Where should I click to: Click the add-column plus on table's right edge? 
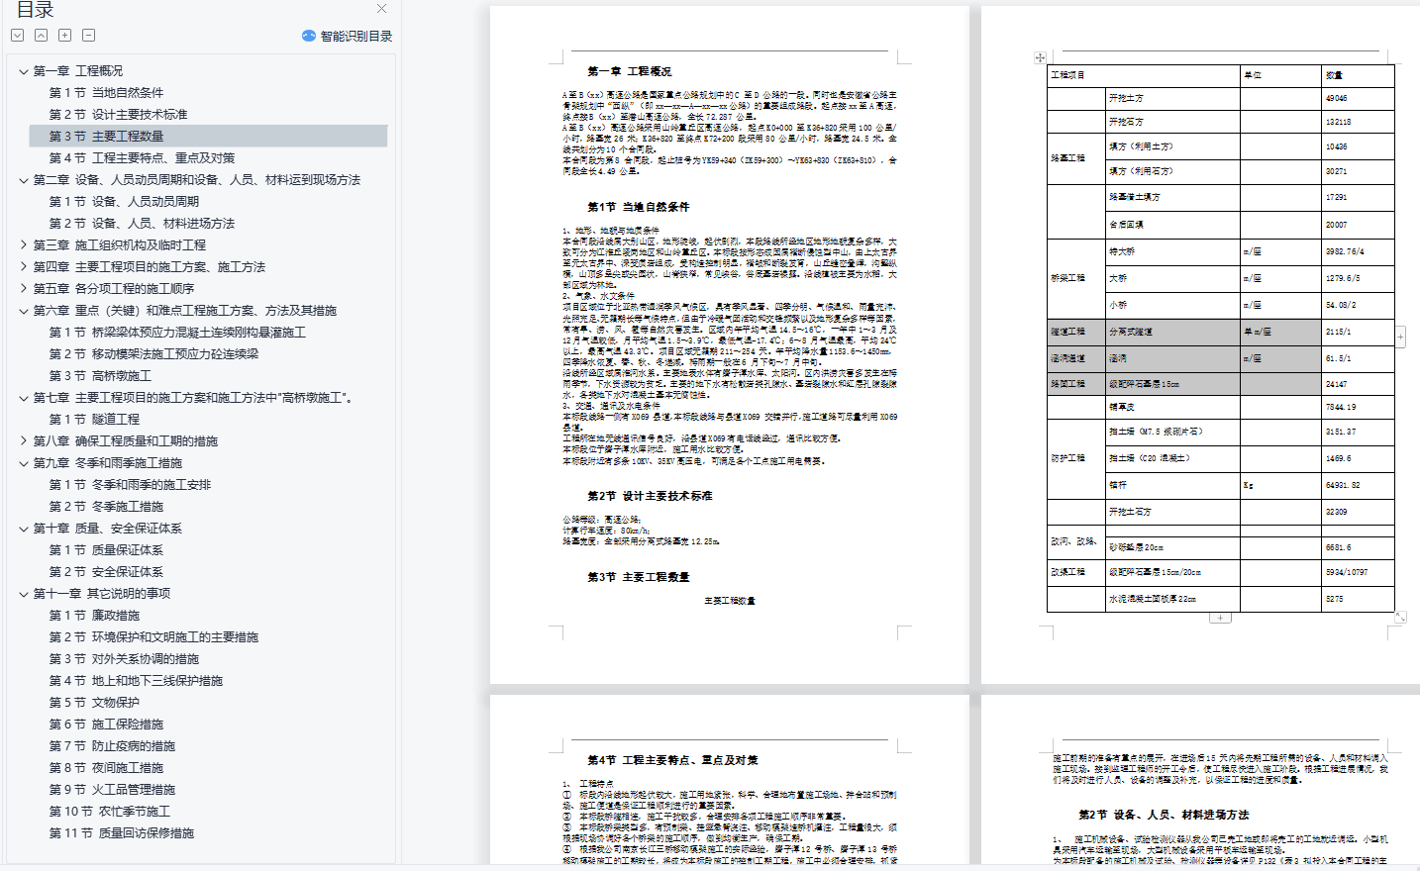(1400, 338)
